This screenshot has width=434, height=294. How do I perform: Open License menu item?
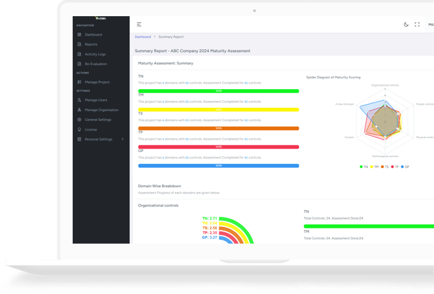[x=91, y=129]
